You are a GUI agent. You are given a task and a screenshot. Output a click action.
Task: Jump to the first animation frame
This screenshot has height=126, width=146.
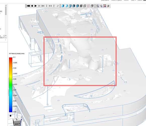tap(28, 6)
